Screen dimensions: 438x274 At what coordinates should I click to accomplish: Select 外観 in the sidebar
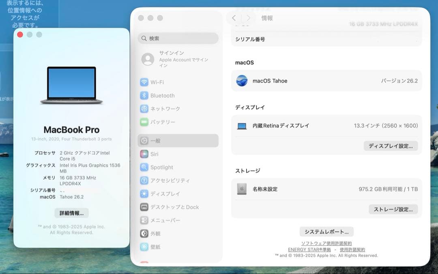(x=178, y=233)
